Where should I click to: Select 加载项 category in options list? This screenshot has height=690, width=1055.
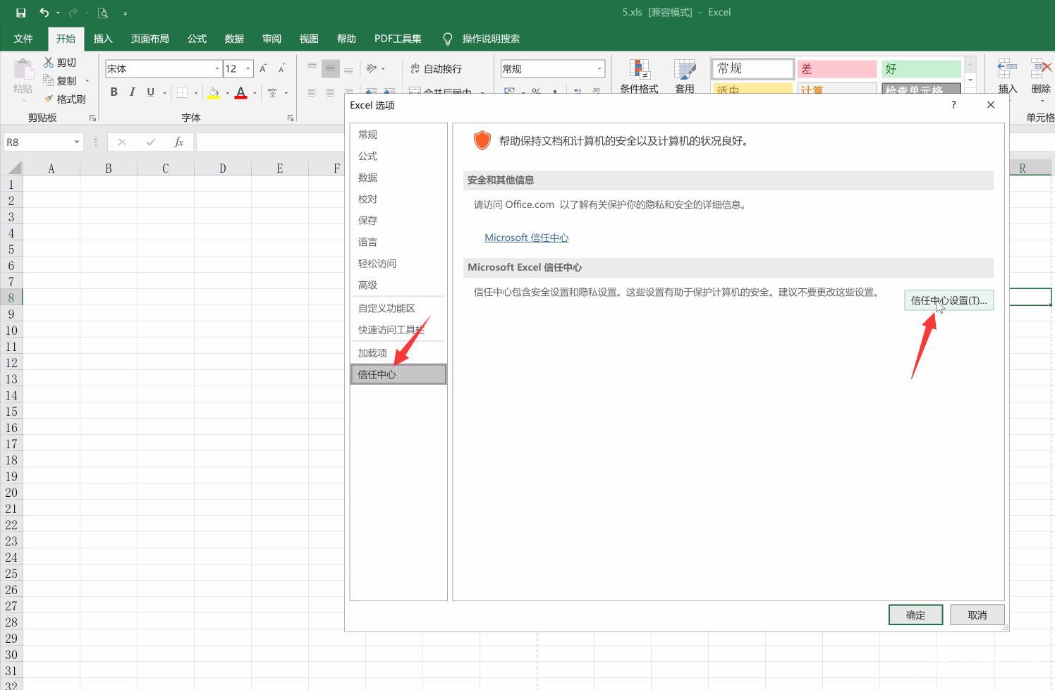398,352
